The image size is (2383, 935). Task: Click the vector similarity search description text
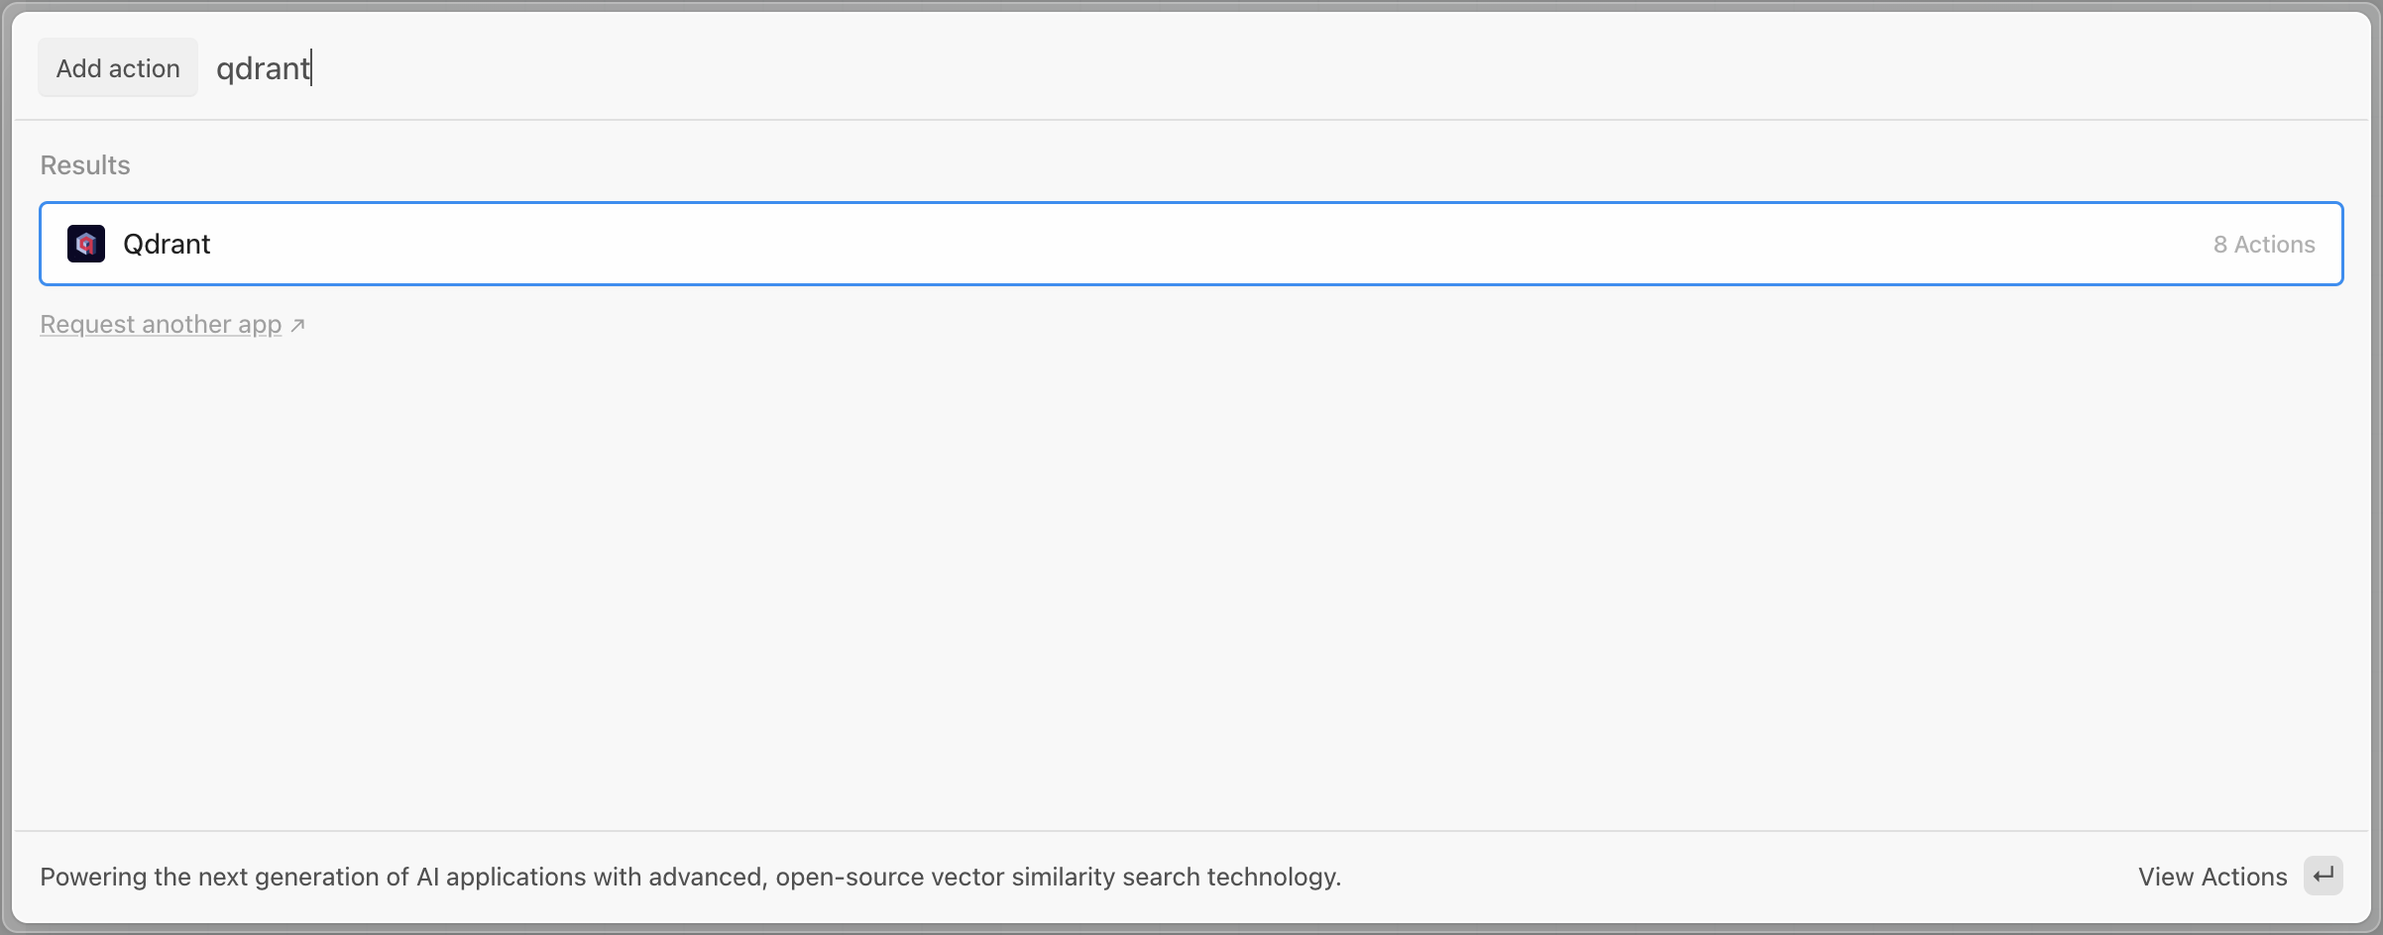(x=691, y=876)
